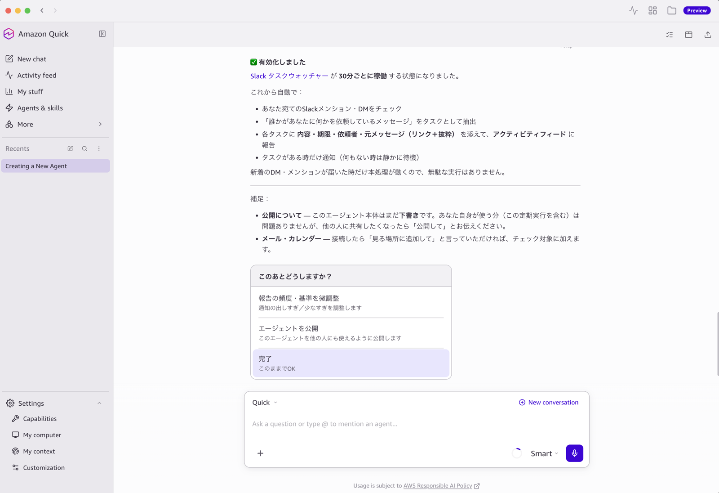Screen dimensions: 719x493
Task: Open AWS Responsible AI Policy link
Action: pyautogui.click(x=438, y=486)
